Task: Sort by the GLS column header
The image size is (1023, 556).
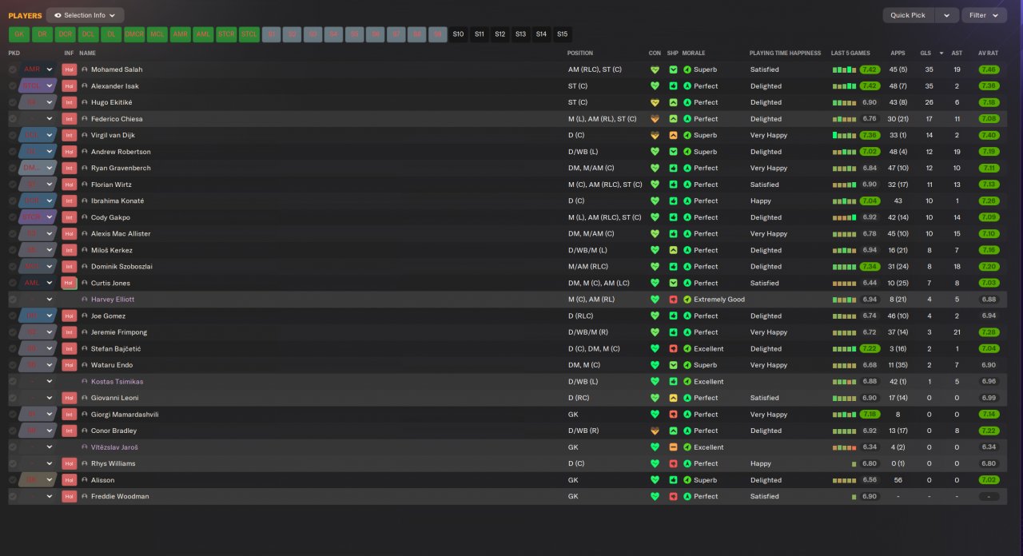Action: [x=925, y=54]
